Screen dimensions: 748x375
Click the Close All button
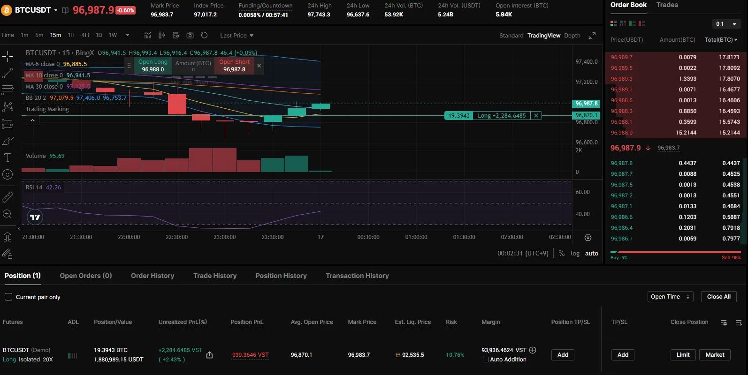[x=719, y=297]
